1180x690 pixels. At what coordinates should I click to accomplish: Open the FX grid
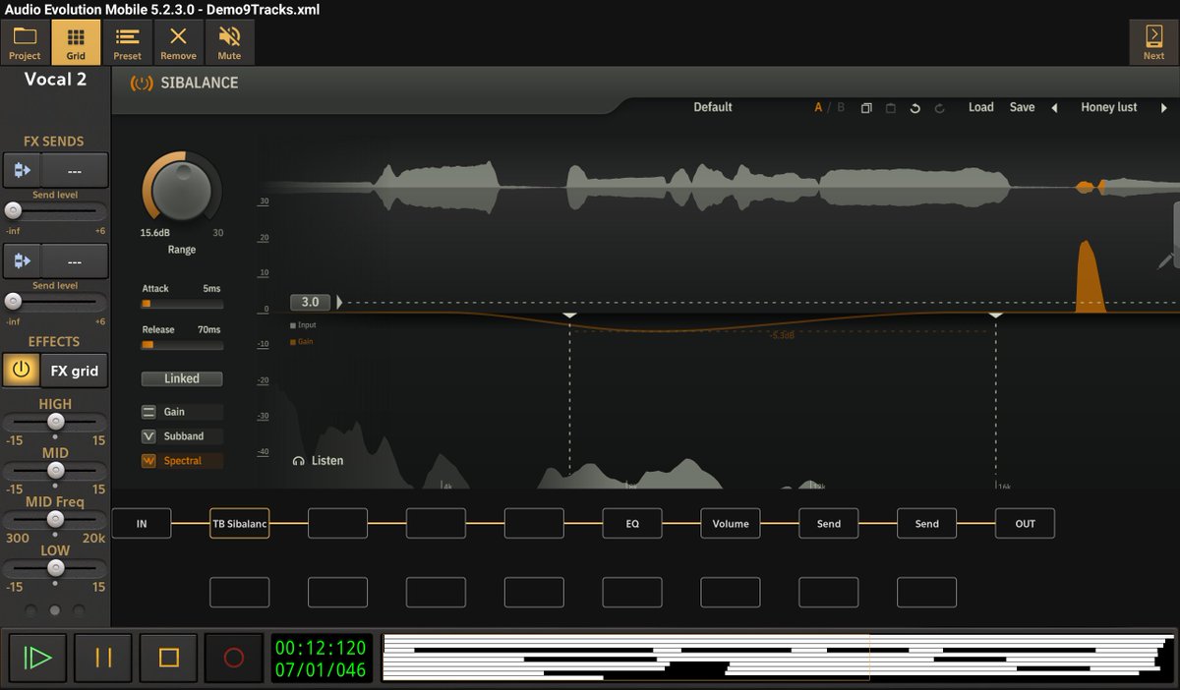click(75, 372)
